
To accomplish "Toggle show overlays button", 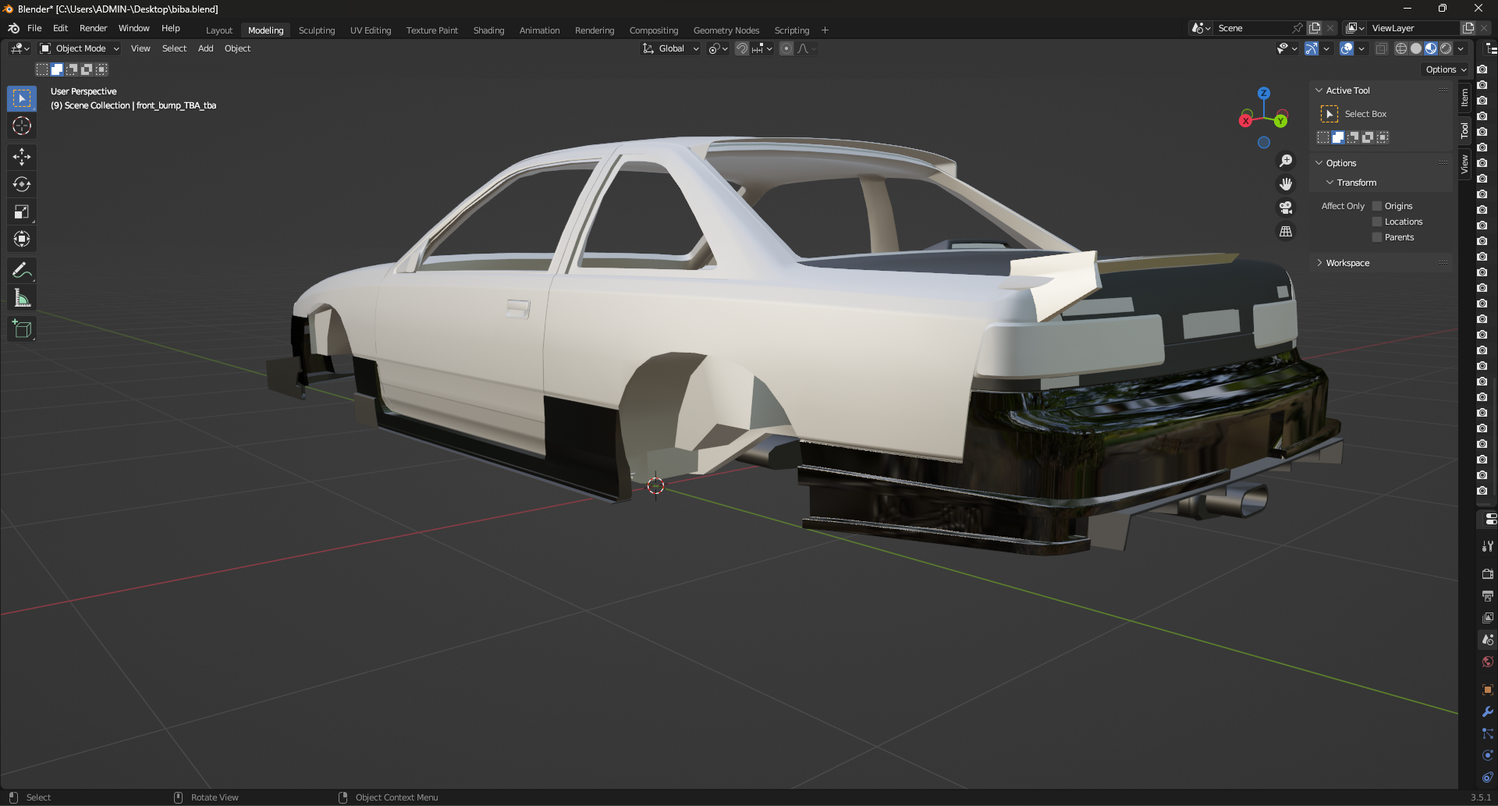I will coord(1347,48).
